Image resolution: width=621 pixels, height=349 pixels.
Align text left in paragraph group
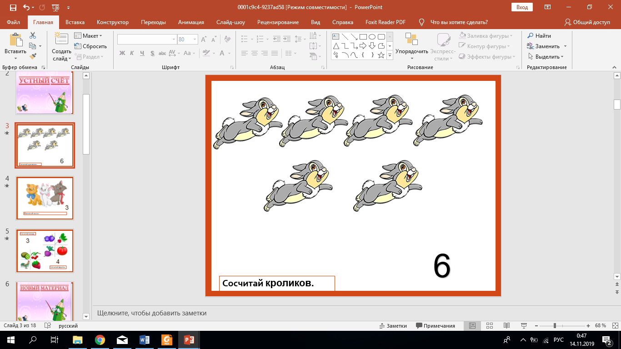245,53
